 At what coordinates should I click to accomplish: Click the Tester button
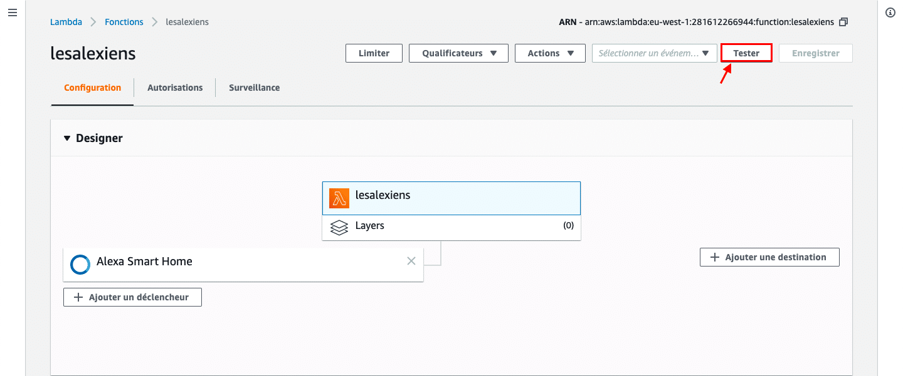tap(746, 53)
